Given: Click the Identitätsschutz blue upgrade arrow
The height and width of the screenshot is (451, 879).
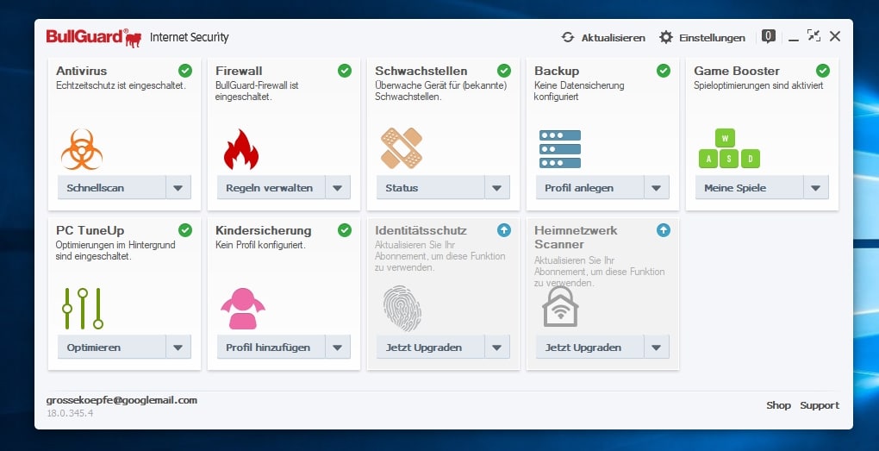Looking at the screenshot, I should [504, 230].
